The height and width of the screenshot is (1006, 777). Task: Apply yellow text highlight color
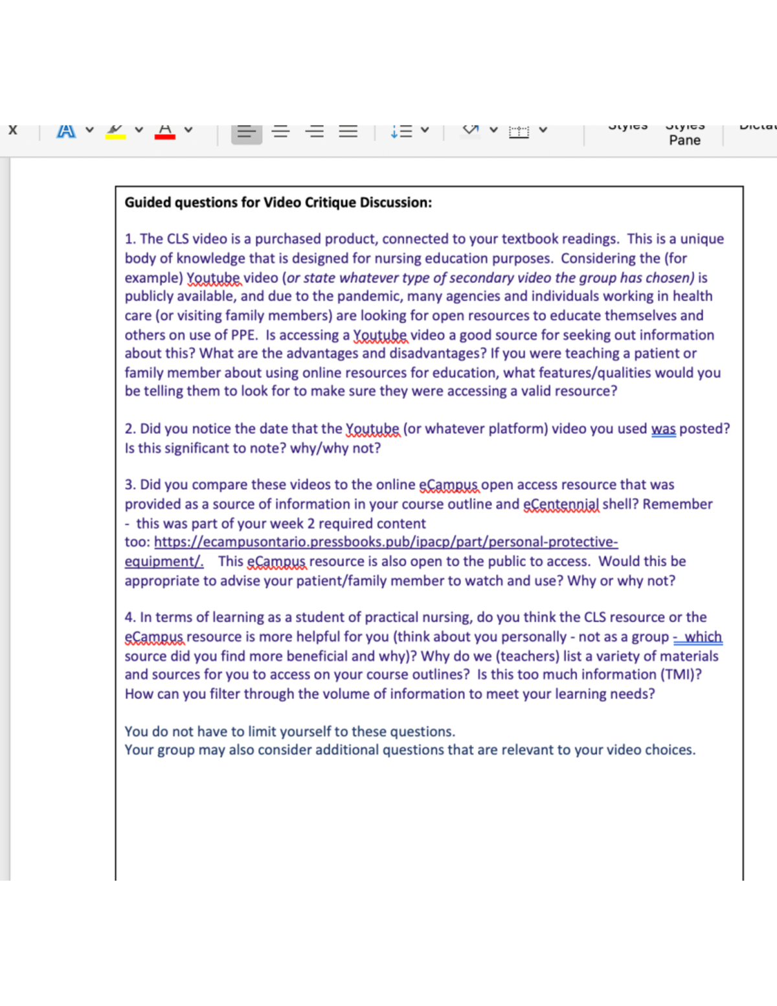pos(115,131)
